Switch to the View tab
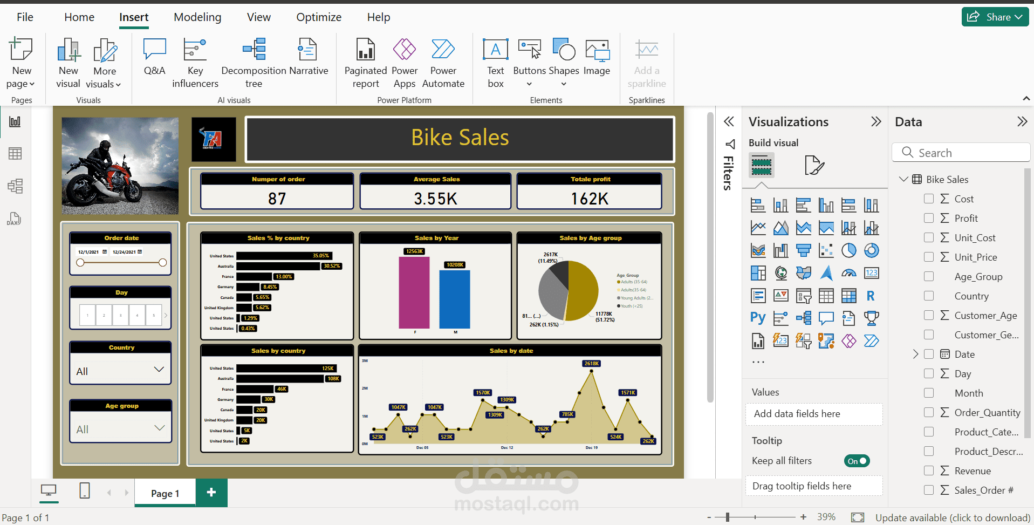Viewport: 1034px width, 525px height. click(x=259, y=17)
